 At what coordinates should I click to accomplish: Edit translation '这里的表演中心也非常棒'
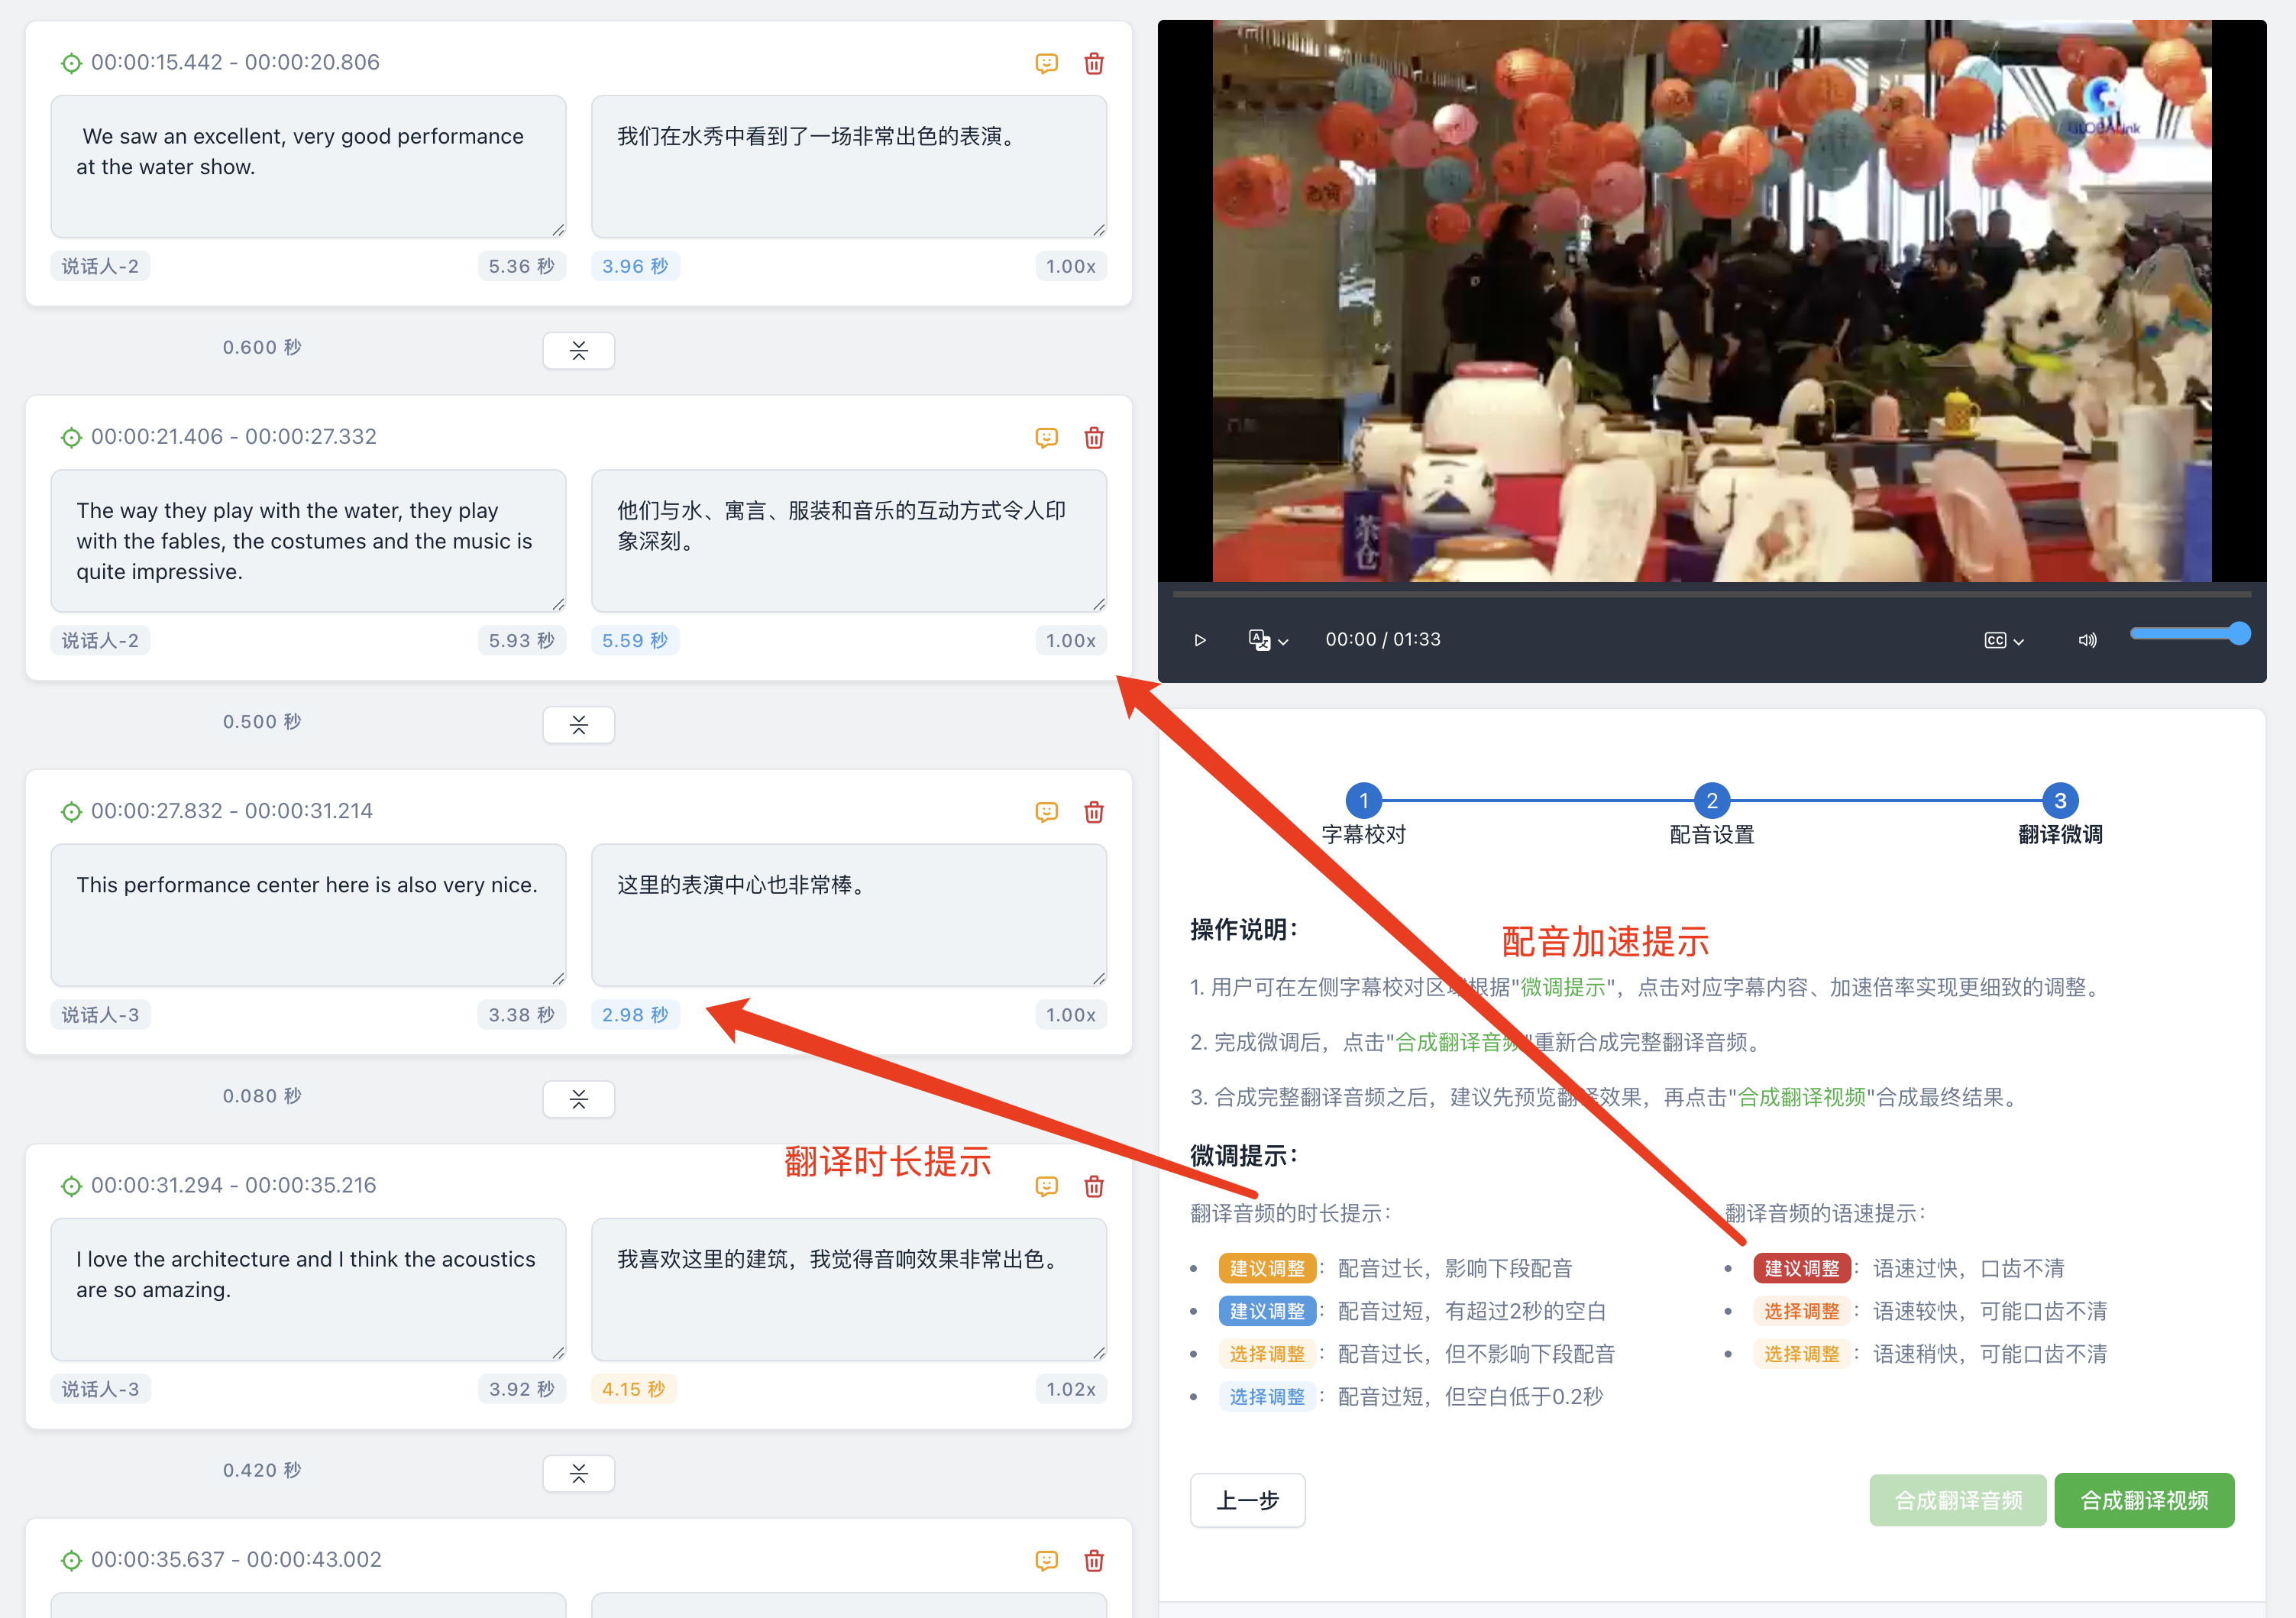848,914
